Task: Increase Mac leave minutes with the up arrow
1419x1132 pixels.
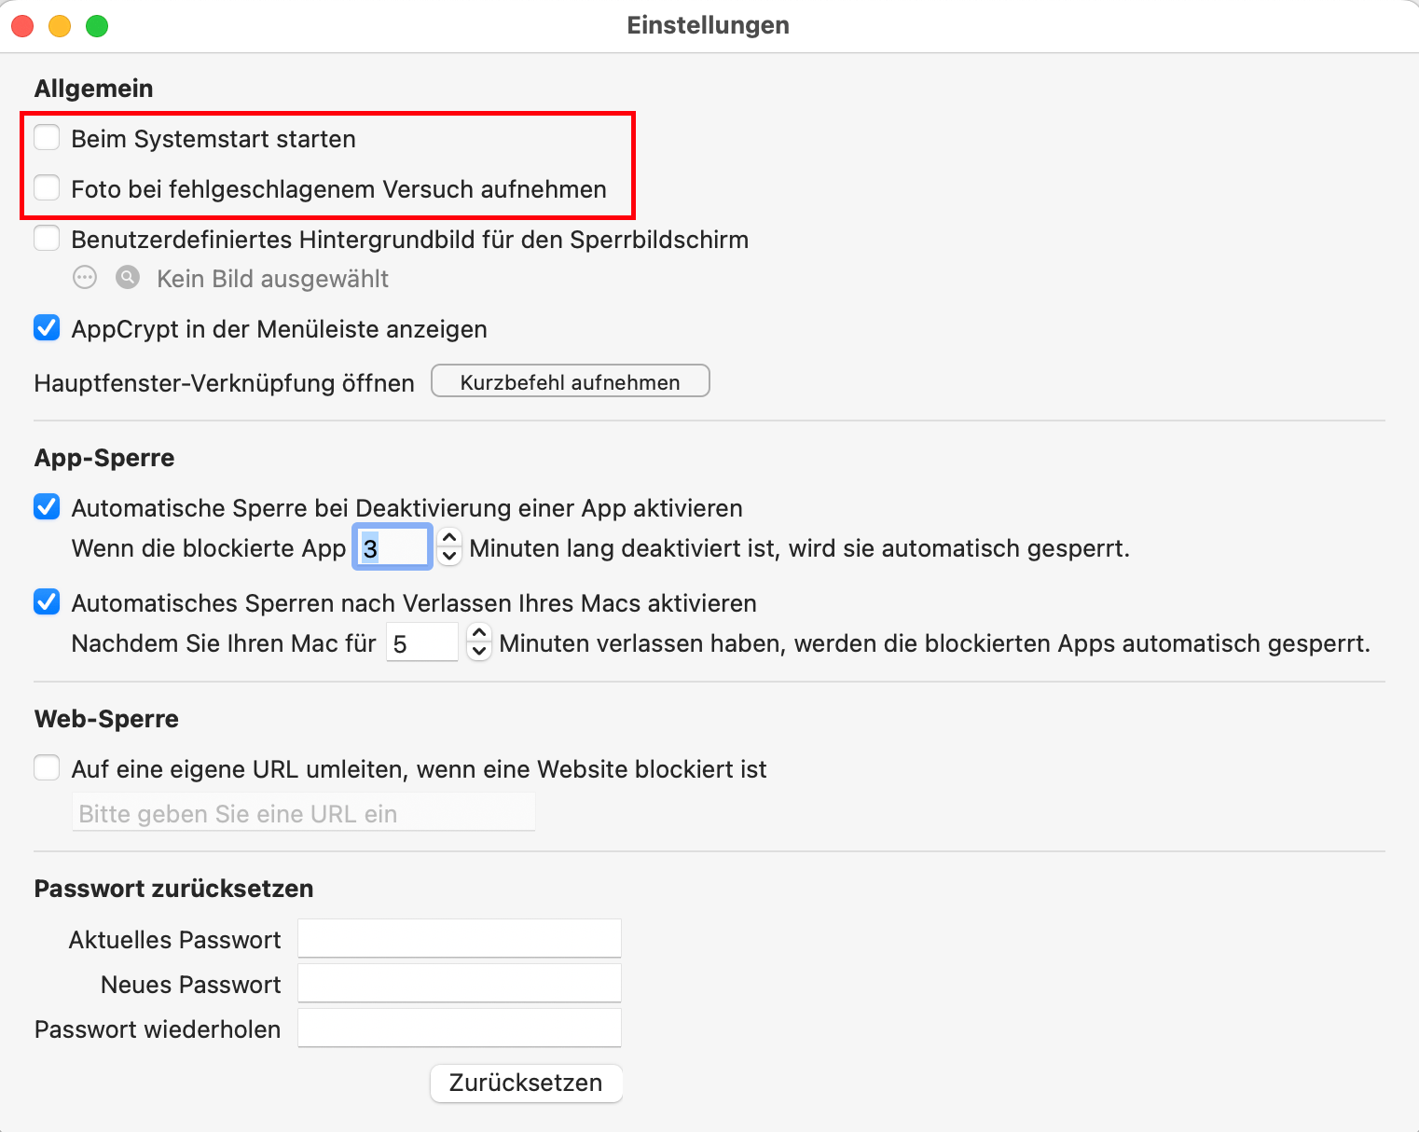Action: pos(479,634)
